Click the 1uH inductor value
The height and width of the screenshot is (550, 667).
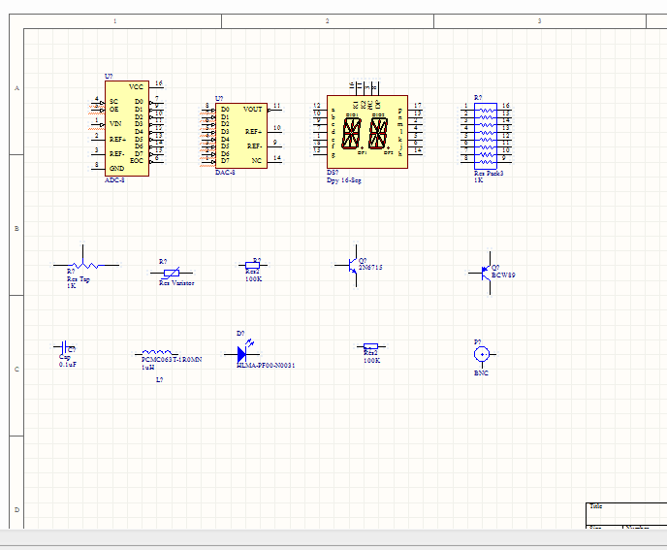point(148,367)
